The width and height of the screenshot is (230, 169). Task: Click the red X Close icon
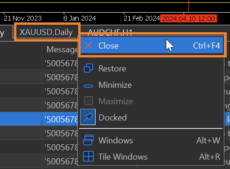pos(89,46)
